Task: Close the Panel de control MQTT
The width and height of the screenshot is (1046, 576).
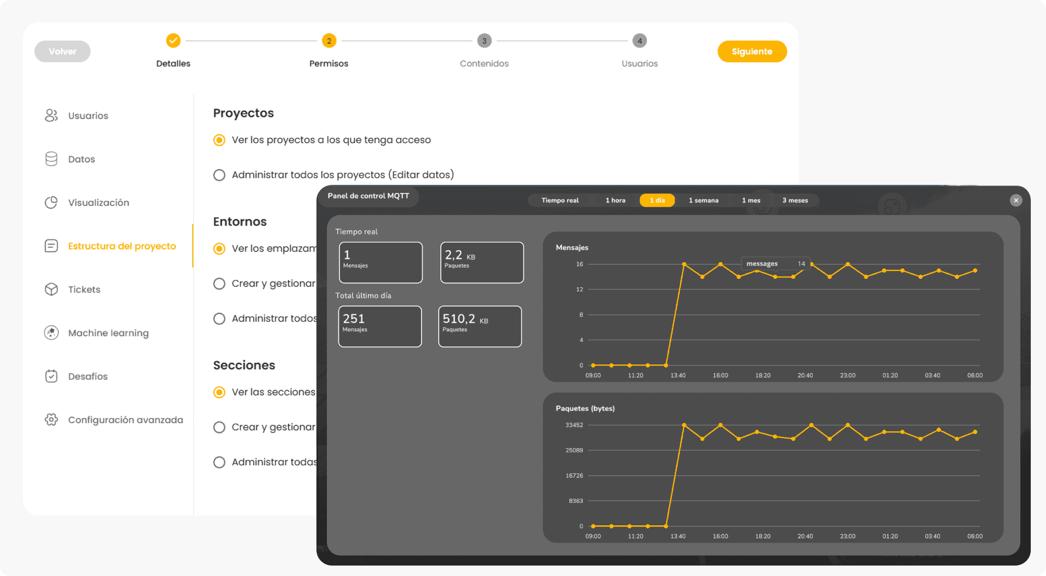Action: point(1016,201)
